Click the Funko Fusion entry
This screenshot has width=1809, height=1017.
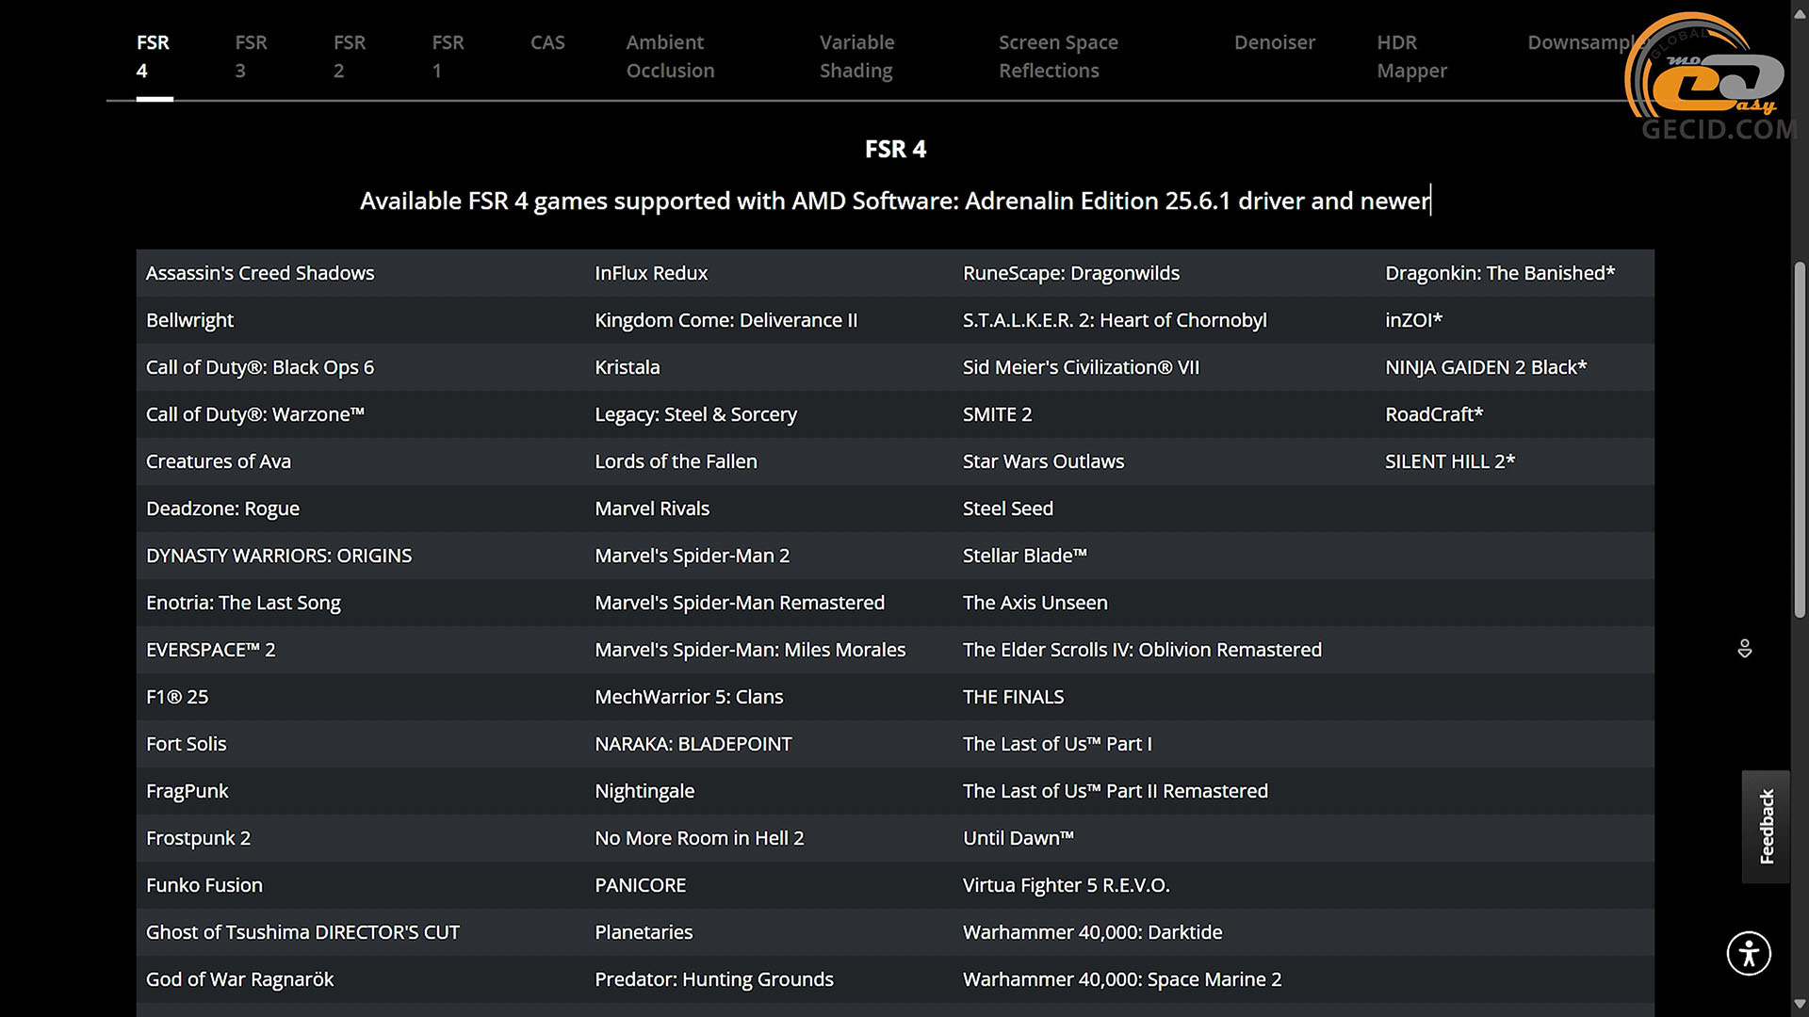(204, 885)
